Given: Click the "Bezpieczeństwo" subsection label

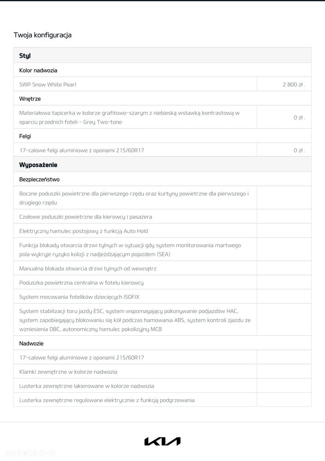Looking at the screenshot, I should click(39, 179).
